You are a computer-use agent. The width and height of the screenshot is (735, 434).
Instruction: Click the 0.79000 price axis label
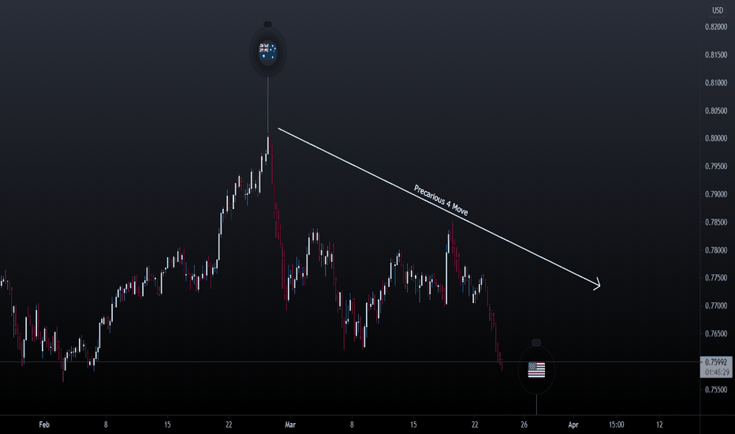tap(716, 194)
